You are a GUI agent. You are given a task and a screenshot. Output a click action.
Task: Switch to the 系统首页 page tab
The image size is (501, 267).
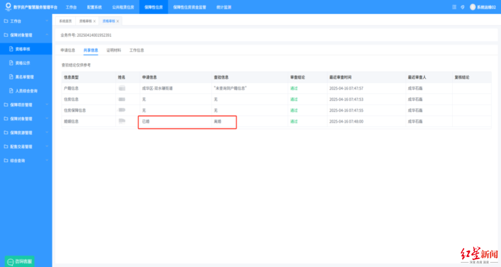pyautogui.click(x=65, y=21)
